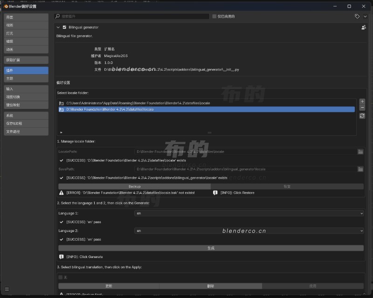
Task: Click the folder icon of the D:\Blender Foundation locale row
Action: click(x=62, y=110)
